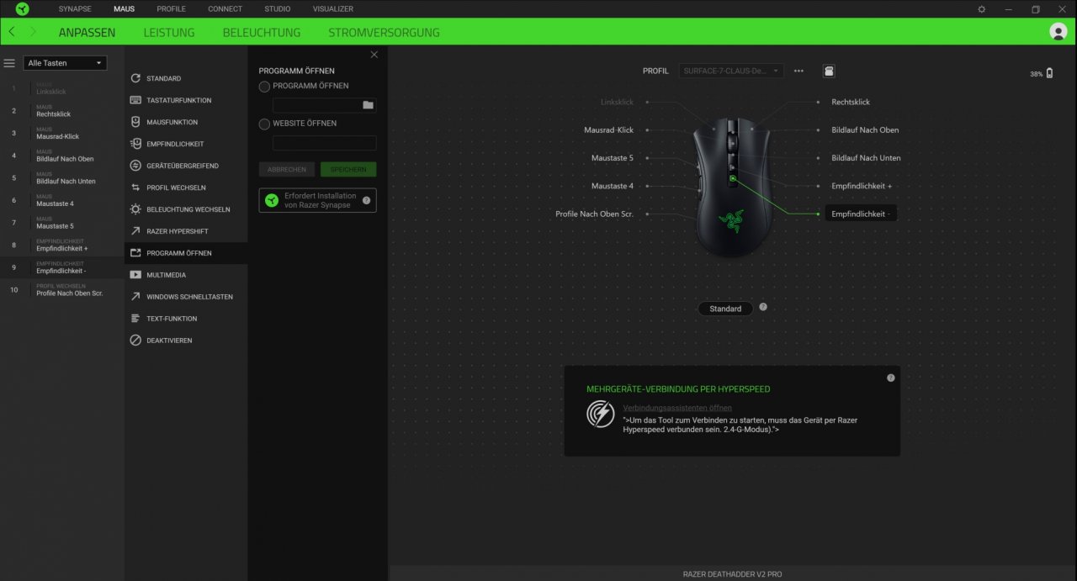Select Windows Schnelltasten category
Image resolution: width=1077 pixels, height=581 pixels.
(186, 297)
